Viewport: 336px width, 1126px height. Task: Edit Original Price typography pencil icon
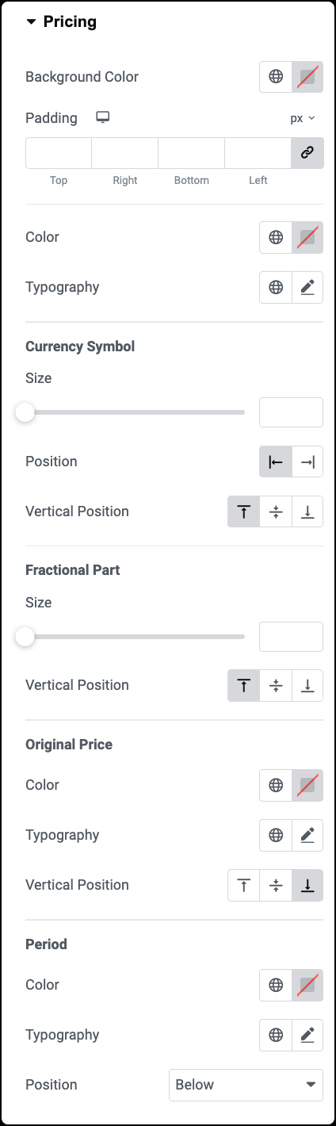[x=307, y=835]
